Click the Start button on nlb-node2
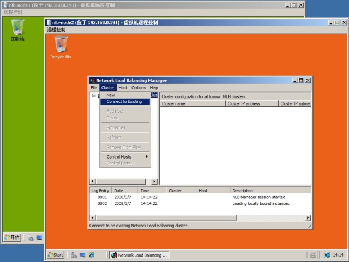The width and height of the screenshot is (349, 262). point(56,255)
